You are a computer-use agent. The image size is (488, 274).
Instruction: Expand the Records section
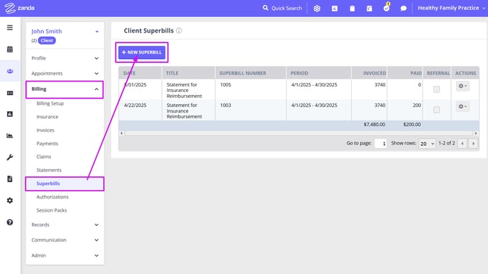[x=65, y=224]
